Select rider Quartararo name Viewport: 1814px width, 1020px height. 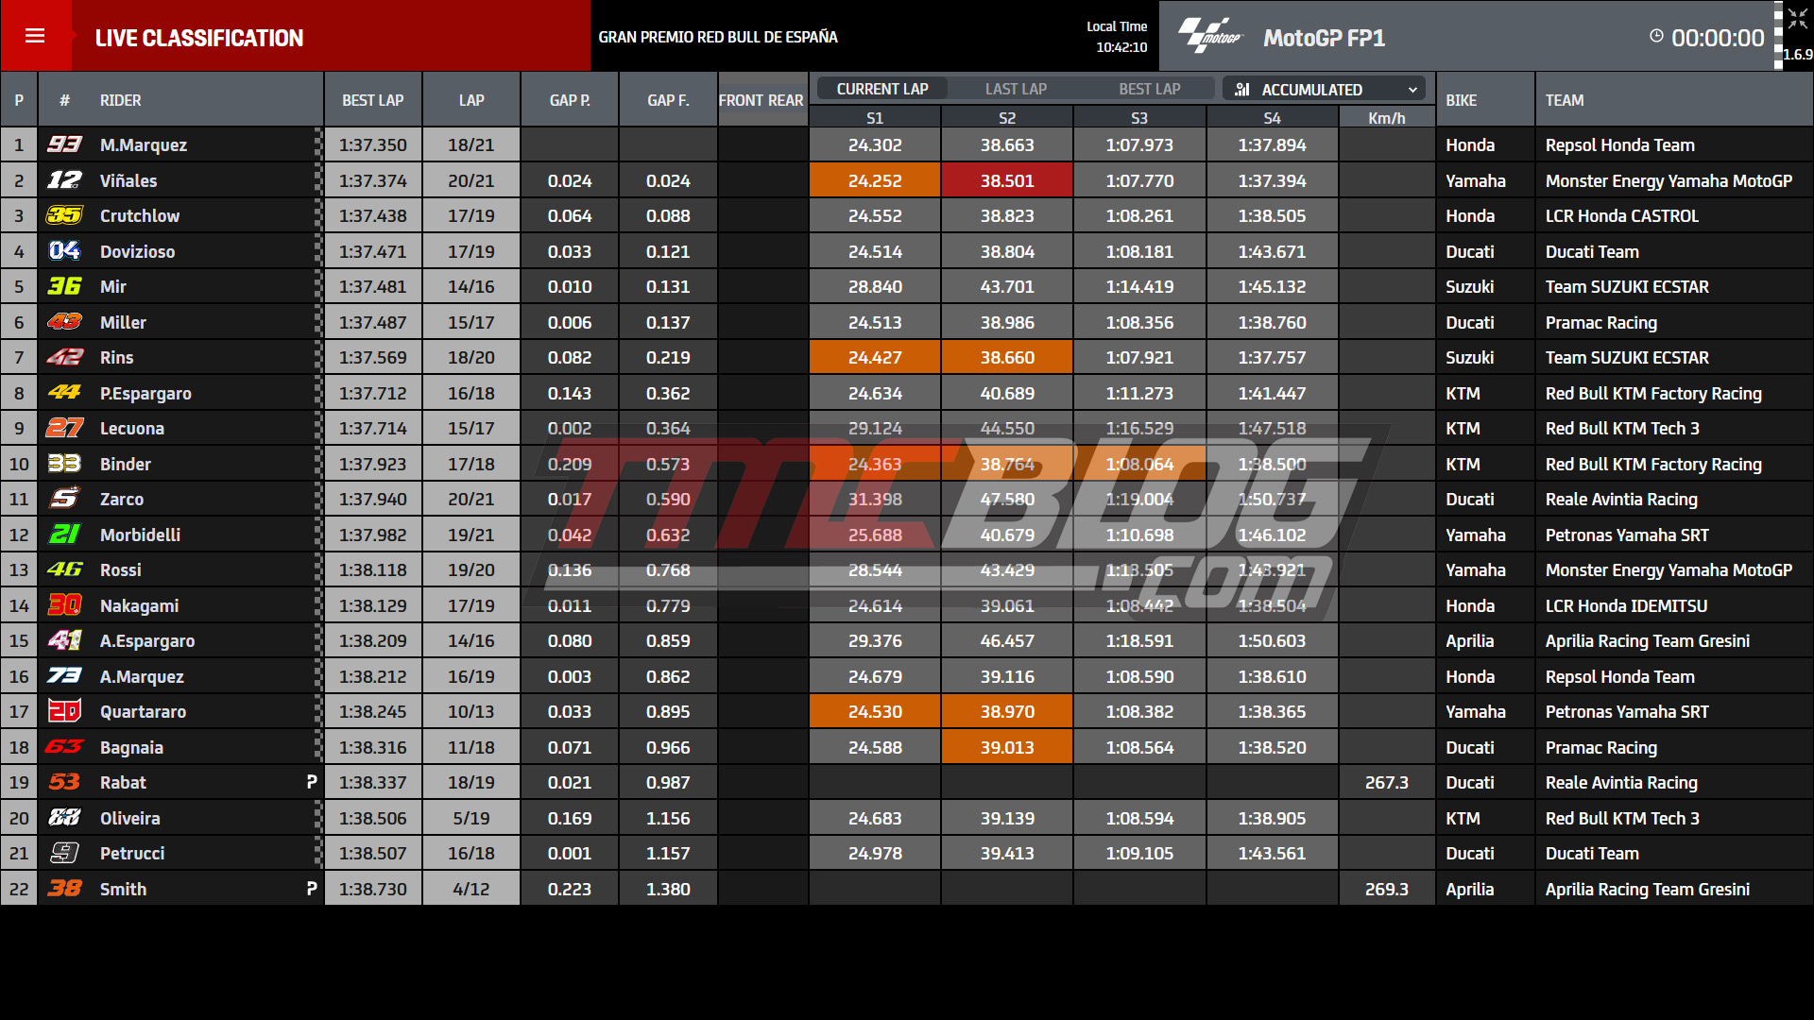pos(144,712)
